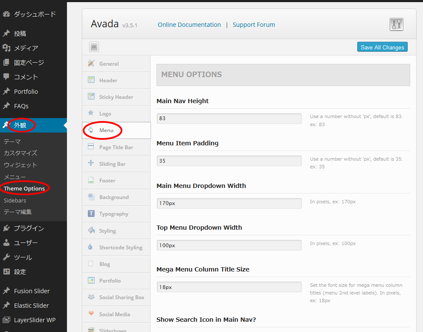423x332 pixels.
Task: Click the Main Nav Height input field
Action: point(229,118)
